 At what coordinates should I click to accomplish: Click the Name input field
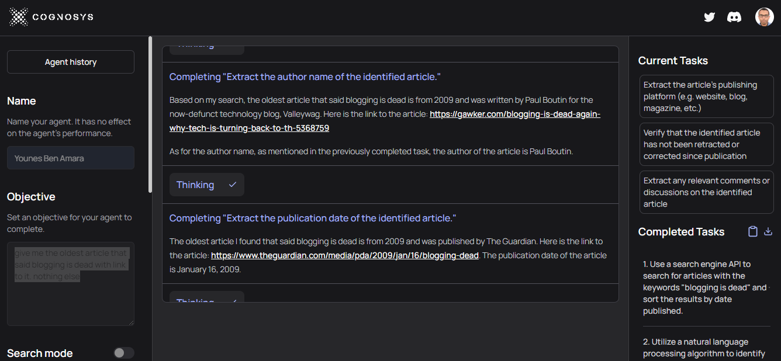(71, 158)
